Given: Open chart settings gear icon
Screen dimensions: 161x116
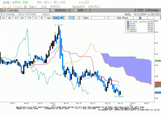Looking at the screenshot, I should pyautogui.click(x=154, y=18).
